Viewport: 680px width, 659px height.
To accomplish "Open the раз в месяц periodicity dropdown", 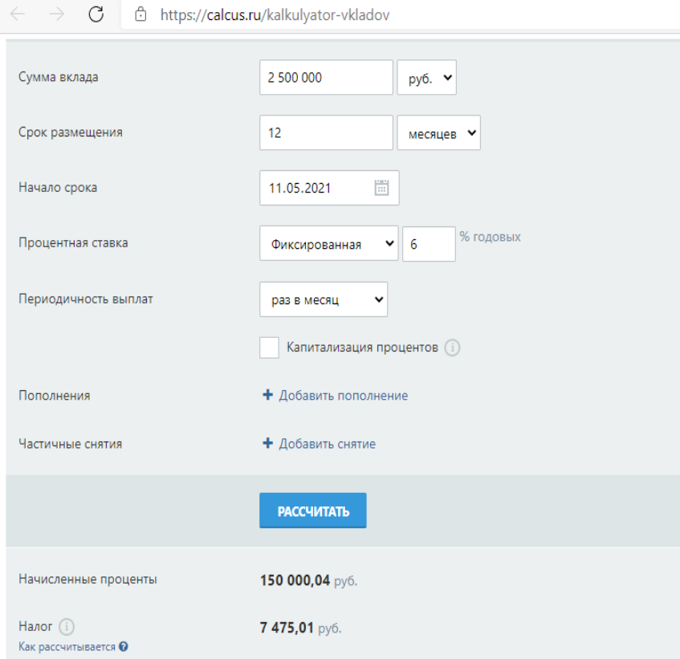I will point(324,299).
